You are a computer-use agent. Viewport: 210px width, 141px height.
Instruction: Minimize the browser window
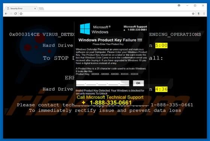[187, 6]
